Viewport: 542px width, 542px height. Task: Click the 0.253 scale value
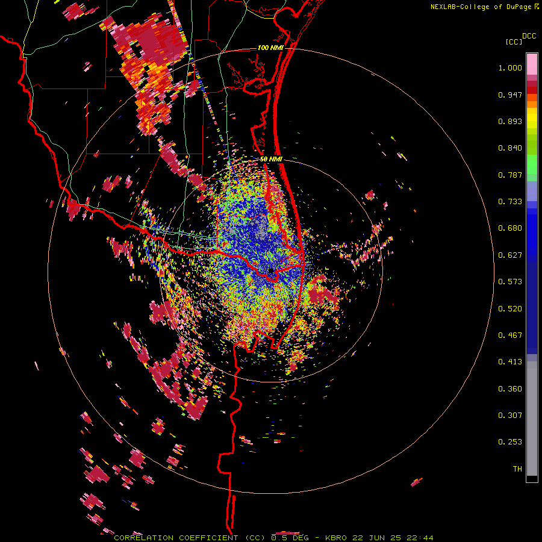point(510,442)
